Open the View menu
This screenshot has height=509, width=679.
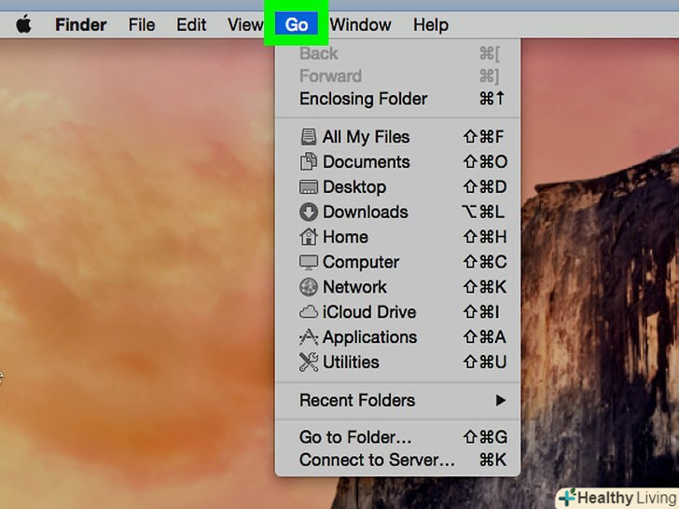pyautogui.click(x=245, y=24)
